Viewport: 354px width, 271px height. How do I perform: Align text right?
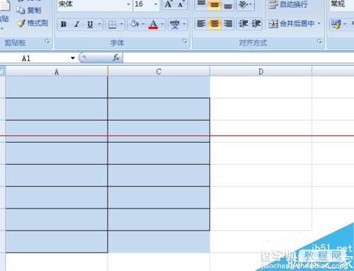click(228, 24)
